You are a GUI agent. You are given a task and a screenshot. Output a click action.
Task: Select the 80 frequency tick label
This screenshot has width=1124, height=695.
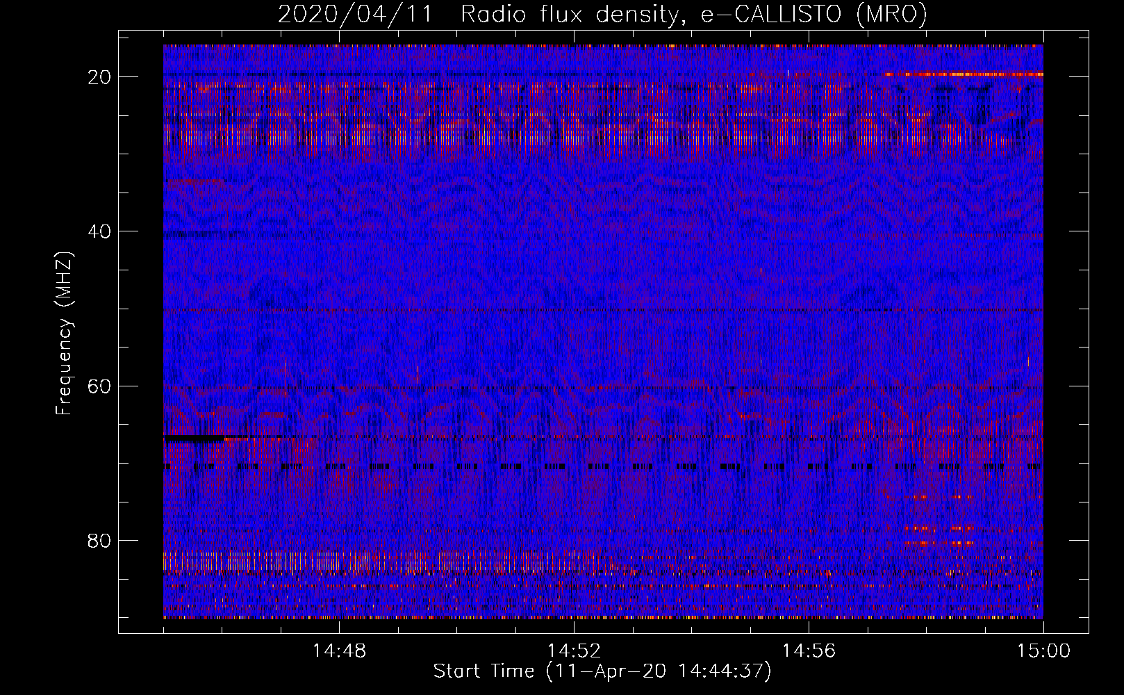[99, 540]
